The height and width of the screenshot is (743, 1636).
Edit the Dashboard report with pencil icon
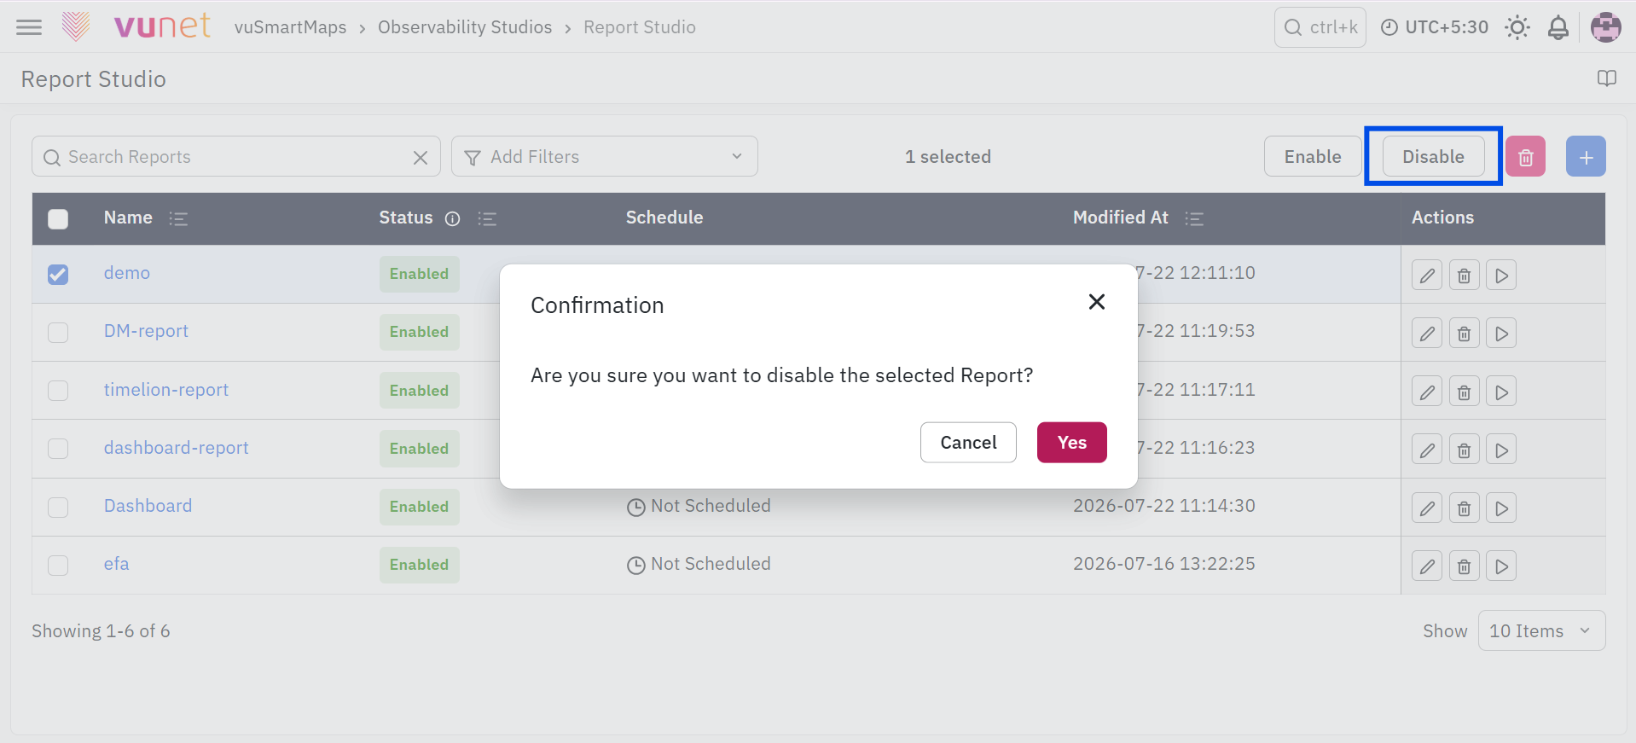(1427, 508)
